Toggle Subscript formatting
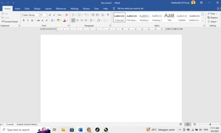Viewport: 221px width, 133px height. pyautogui.click(x=42, y=20)
